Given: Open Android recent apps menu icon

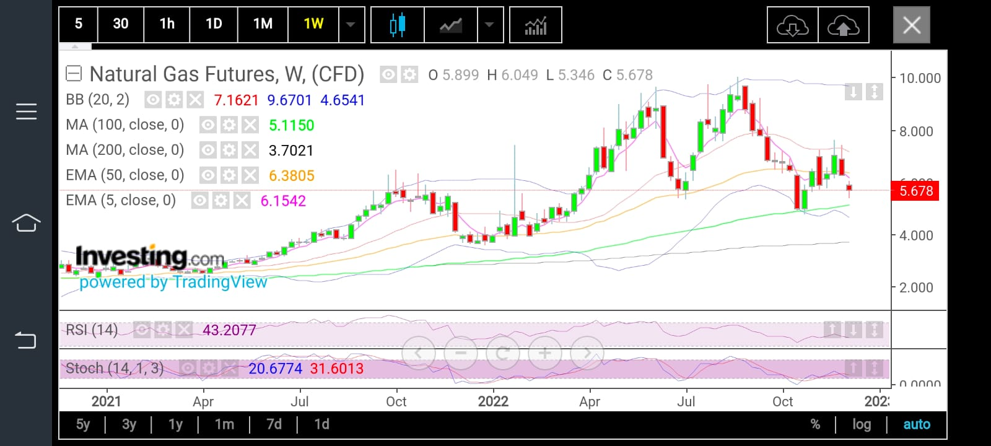Looking at the screenshot, I should click(26, 111).
